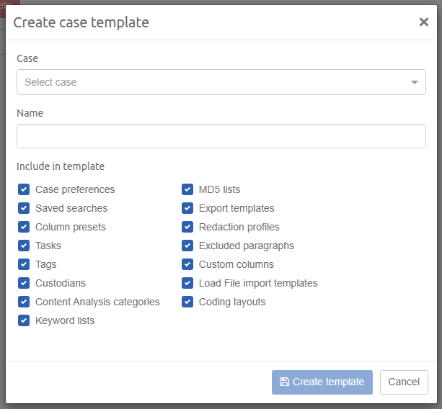Viewport: 442px width, 409px height.
Task: Uncheck Load File import templates
Action: tap(187, 283)
